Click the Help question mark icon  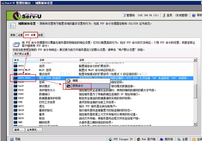(x=194, y=15)
